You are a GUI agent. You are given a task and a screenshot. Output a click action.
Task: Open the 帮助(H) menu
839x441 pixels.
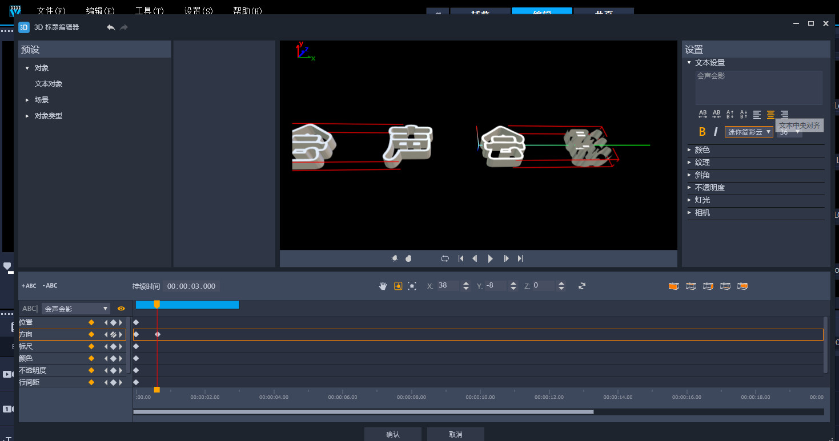248,11
